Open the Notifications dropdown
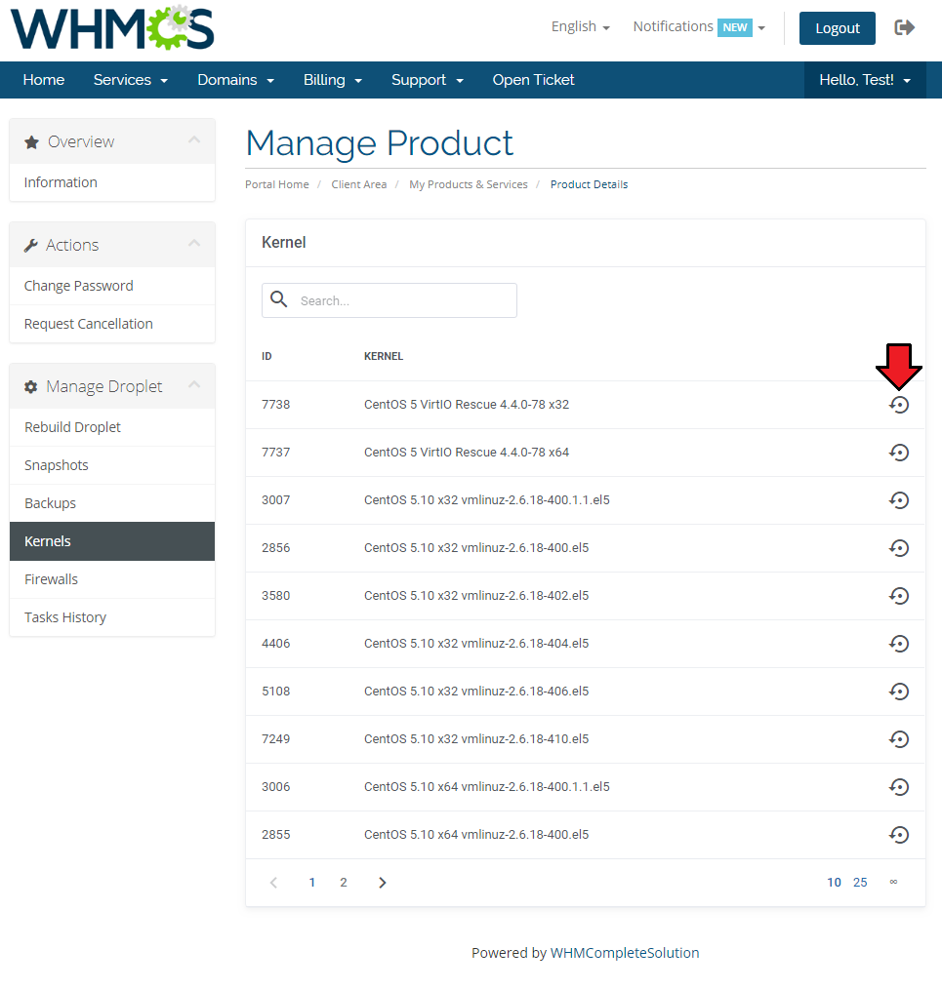Image resolution: width=942 pixels, height=989 pixels. tap(698, 27)
